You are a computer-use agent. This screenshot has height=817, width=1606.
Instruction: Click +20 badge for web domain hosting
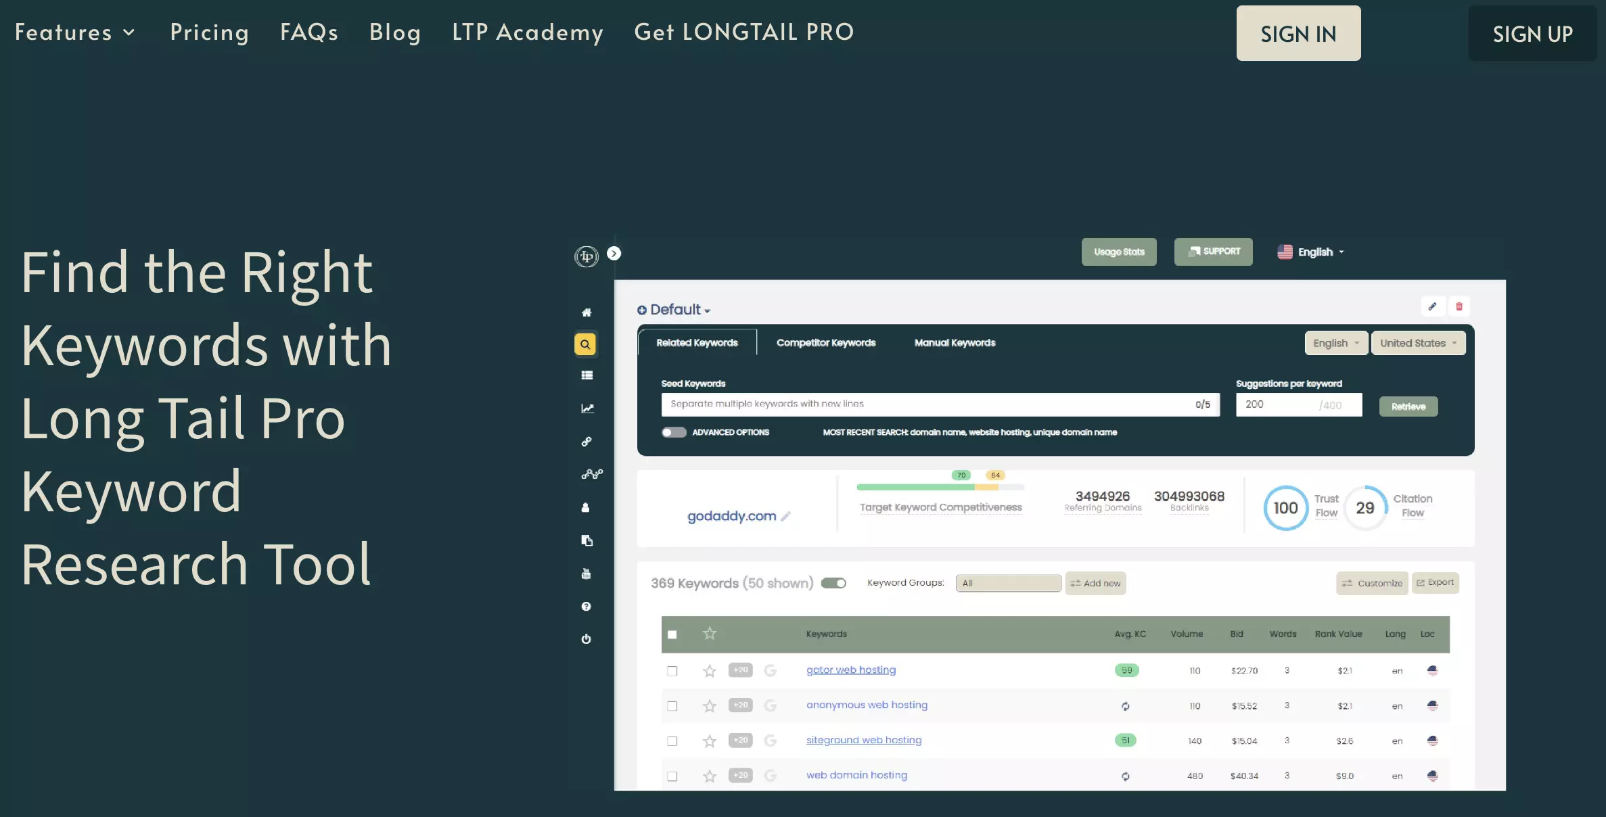tap(740, 776)
